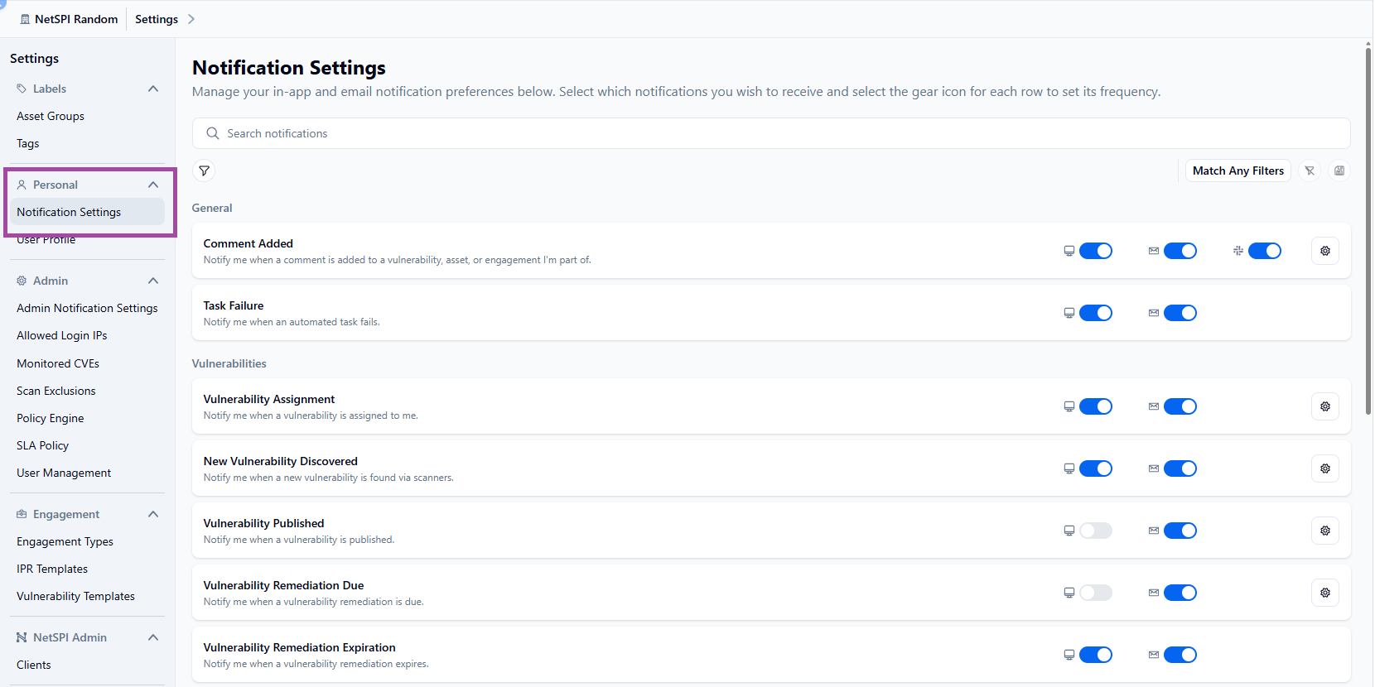
Task: Click the Match Any Filters button
Action: tap(1238, 171)
